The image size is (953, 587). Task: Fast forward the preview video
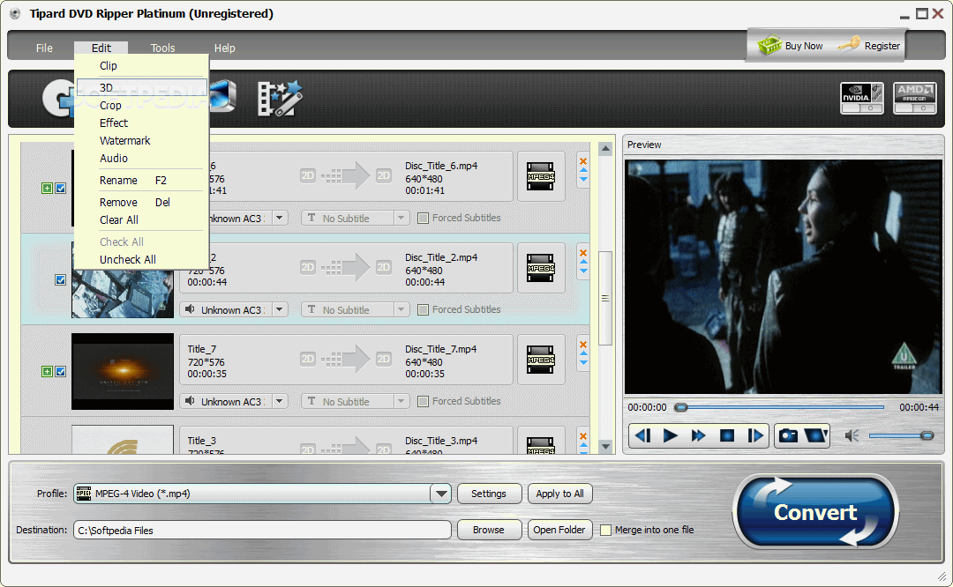698,435
